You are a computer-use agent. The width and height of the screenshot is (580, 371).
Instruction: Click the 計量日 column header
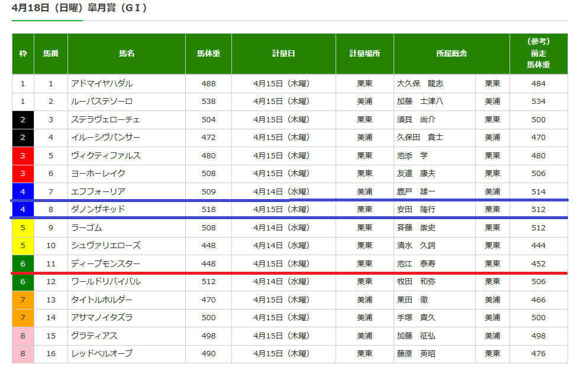pos(283,54)
